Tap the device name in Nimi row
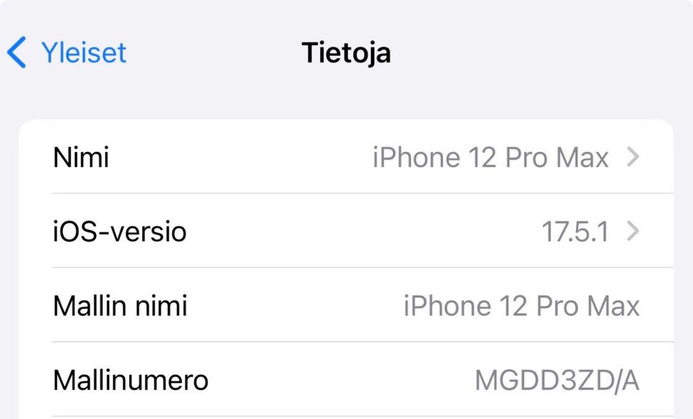The width and height of the screenshot is (693, 419). pos(491,157)
